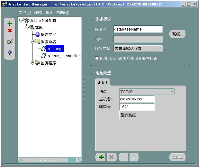Image resolution: width=199 pixels, height=167 pixels.
Task: Click the 高级... button in 服务标识
Action: click(x=177, y=34)
